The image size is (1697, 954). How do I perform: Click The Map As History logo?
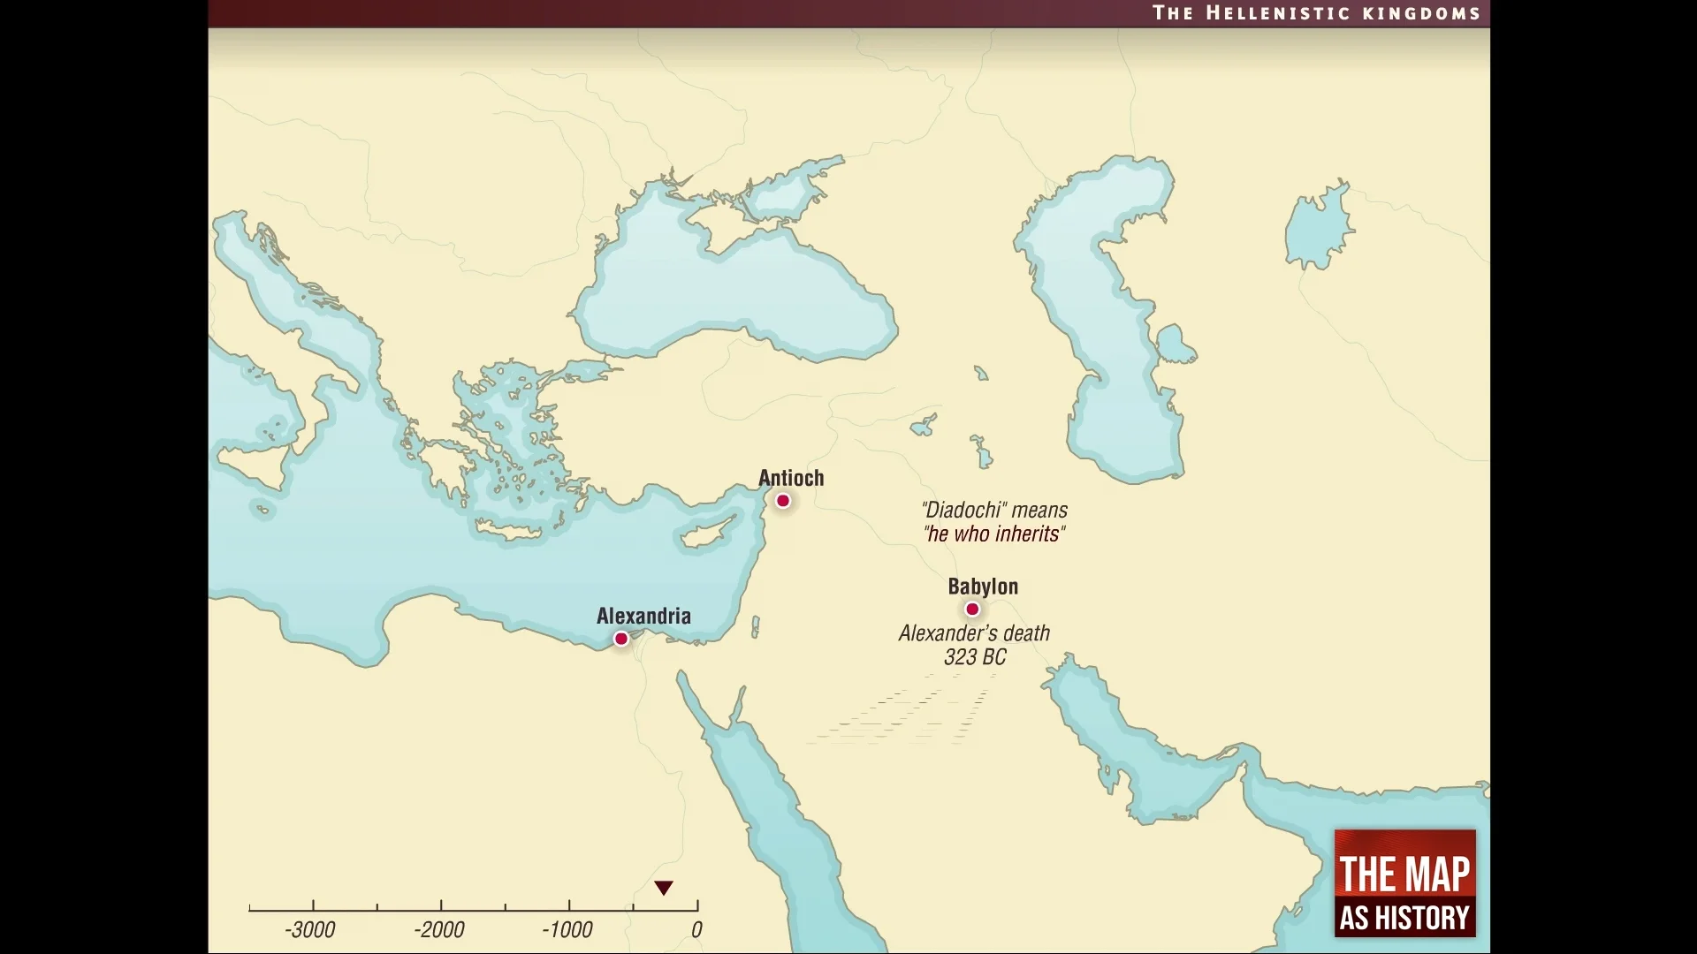click(1404, 883)
